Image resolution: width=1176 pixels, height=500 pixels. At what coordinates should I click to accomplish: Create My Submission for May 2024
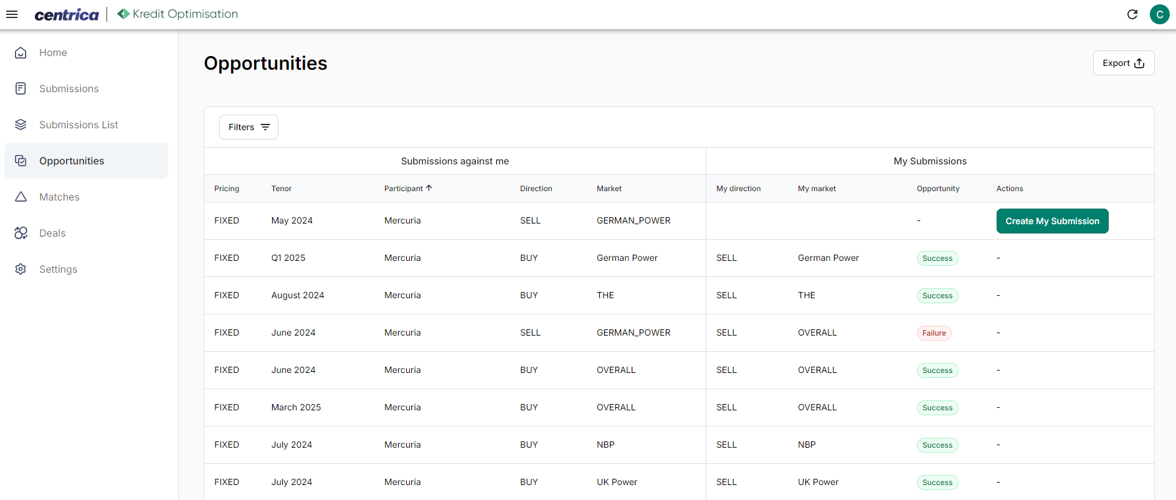click(x=1052, y=221)
